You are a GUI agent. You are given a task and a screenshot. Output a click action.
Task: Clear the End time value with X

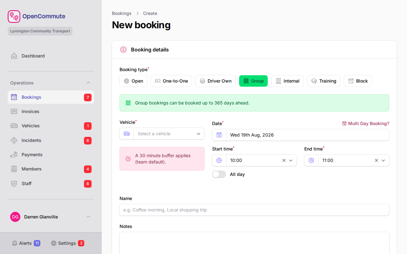coord(376,160)
